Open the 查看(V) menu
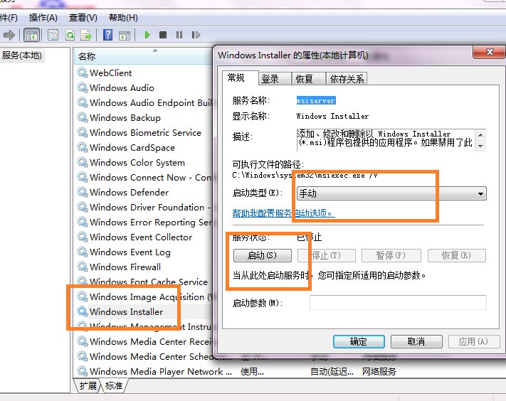The image size is (506, 401). tap(83, 18)
